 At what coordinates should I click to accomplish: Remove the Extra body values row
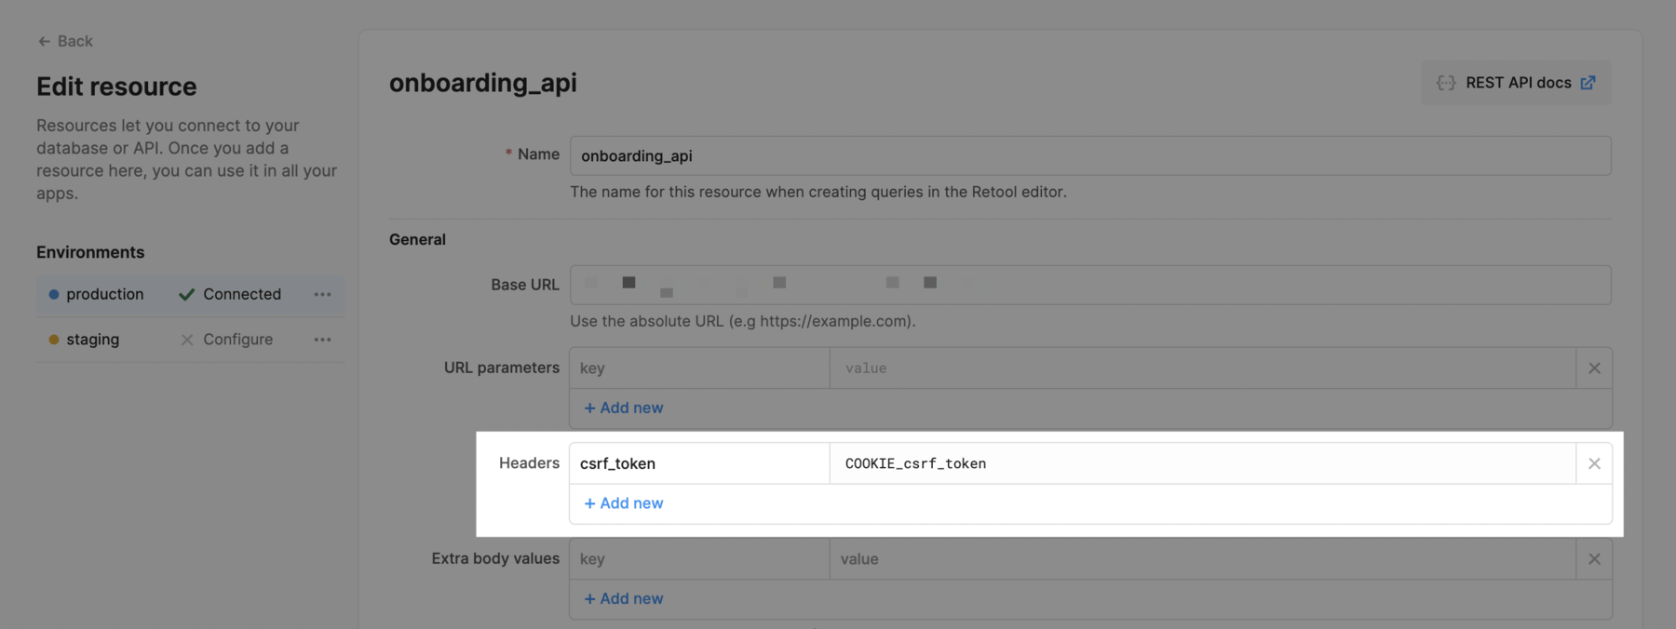[1594, 559]
